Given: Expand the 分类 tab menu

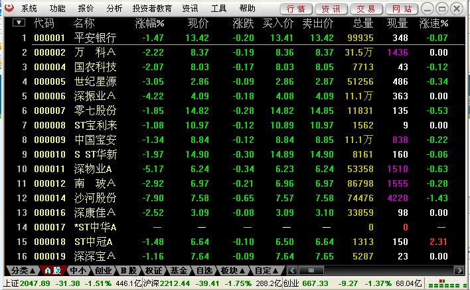Looking at the screenshot, I should (23, 271).
